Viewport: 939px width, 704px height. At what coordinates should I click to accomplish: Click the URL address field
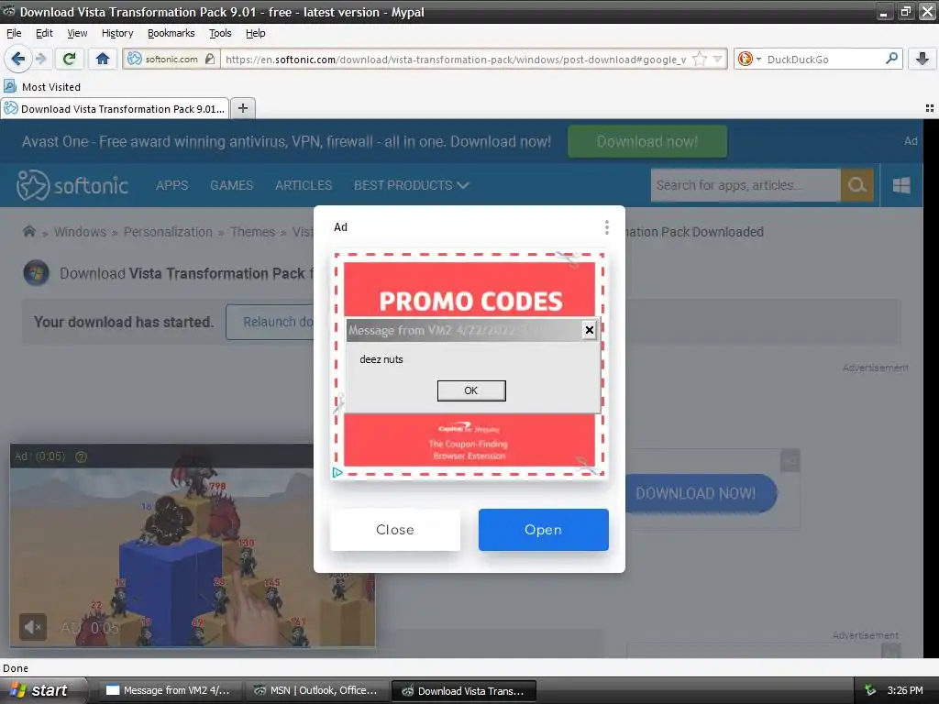(x=457, y=59)
